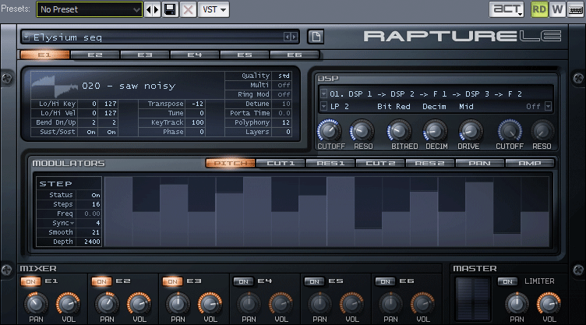Click the previous preset left arrow
Screen dimensions: 586x325
[x=148, y=9]
